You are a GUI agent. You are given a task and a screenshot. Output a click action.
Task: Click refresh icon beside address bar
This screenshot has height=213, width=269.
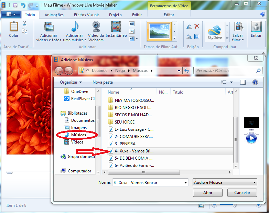tap(187, 71)
